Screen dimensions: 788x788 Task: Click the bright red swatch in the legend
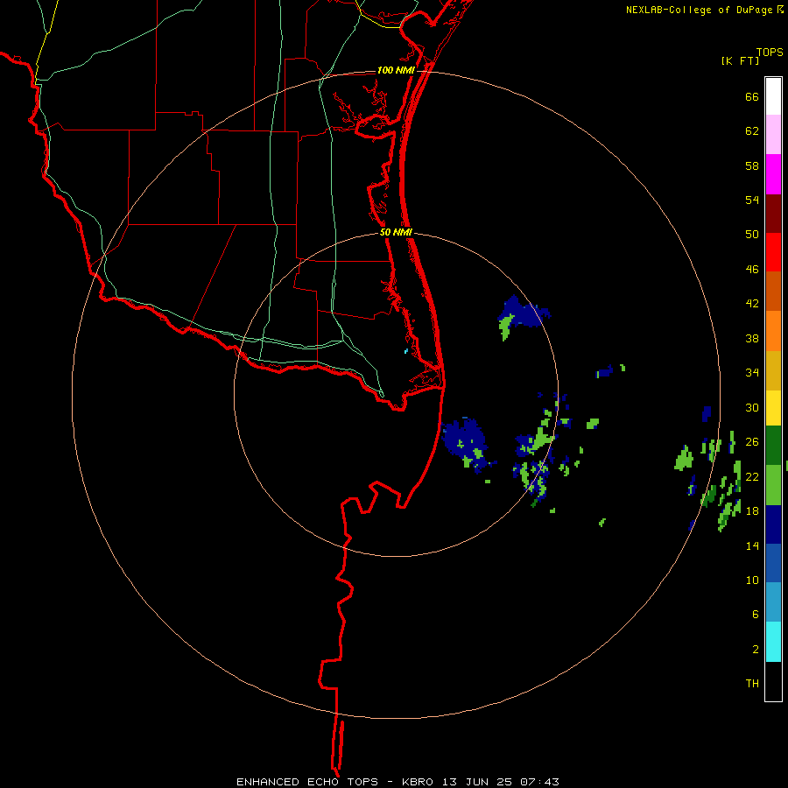click(x=773, y=252)
